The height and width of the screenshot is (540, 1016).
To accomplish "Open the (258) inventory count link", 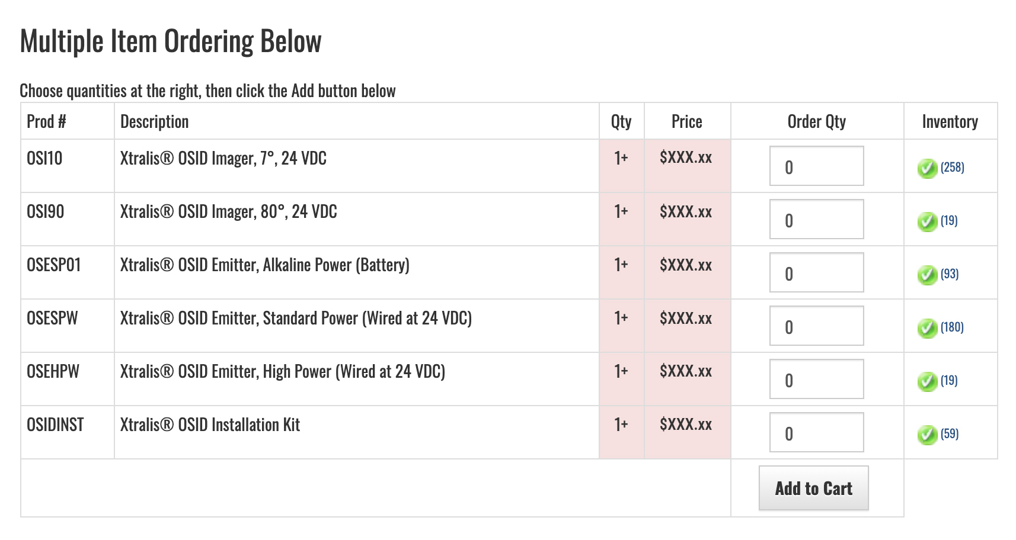I will click(x=952, y=168).
